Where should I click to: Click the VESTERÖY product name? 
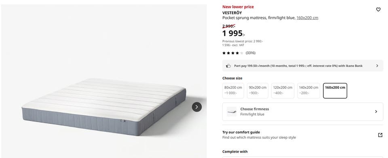pos(232,12)
